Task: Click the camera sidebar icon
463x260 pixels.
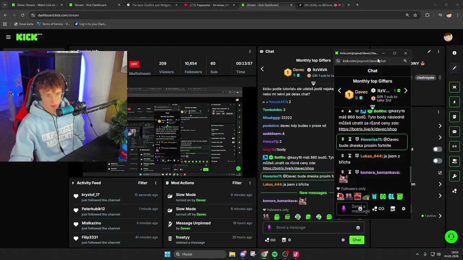Action: 454,161
